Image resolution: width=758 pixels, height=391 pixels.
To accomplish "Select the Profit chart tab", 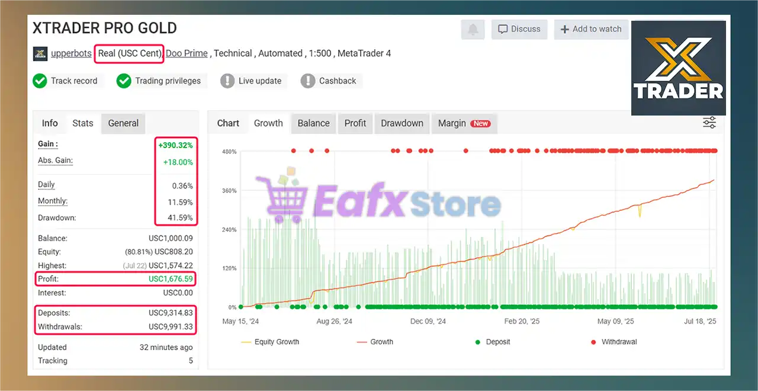I will pyautogui.click(x=355, y=123).
